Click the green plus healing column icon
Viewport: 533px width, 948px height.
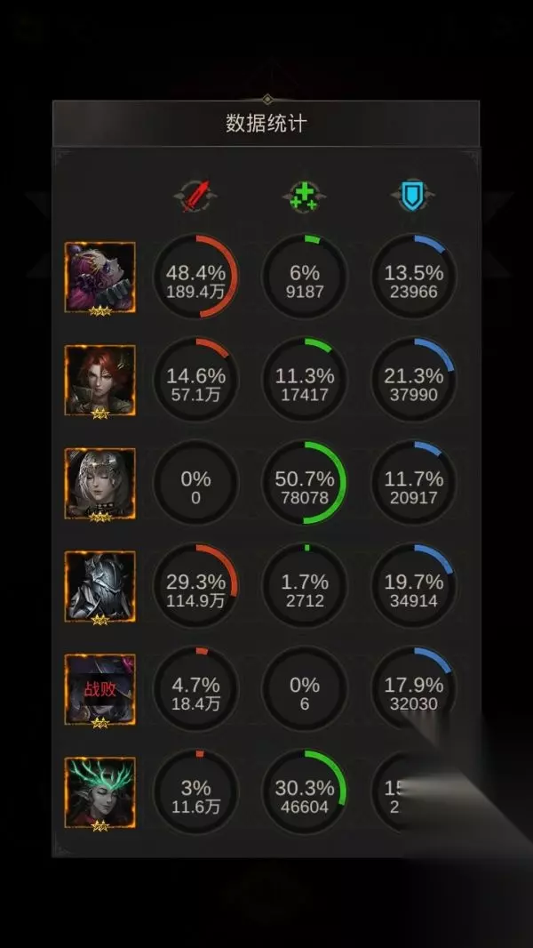tap(304, 197)
